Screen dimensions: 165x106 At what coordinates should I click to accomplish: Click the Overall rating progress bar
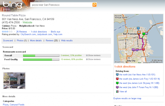pyautogui.click(x=41, y=56)
